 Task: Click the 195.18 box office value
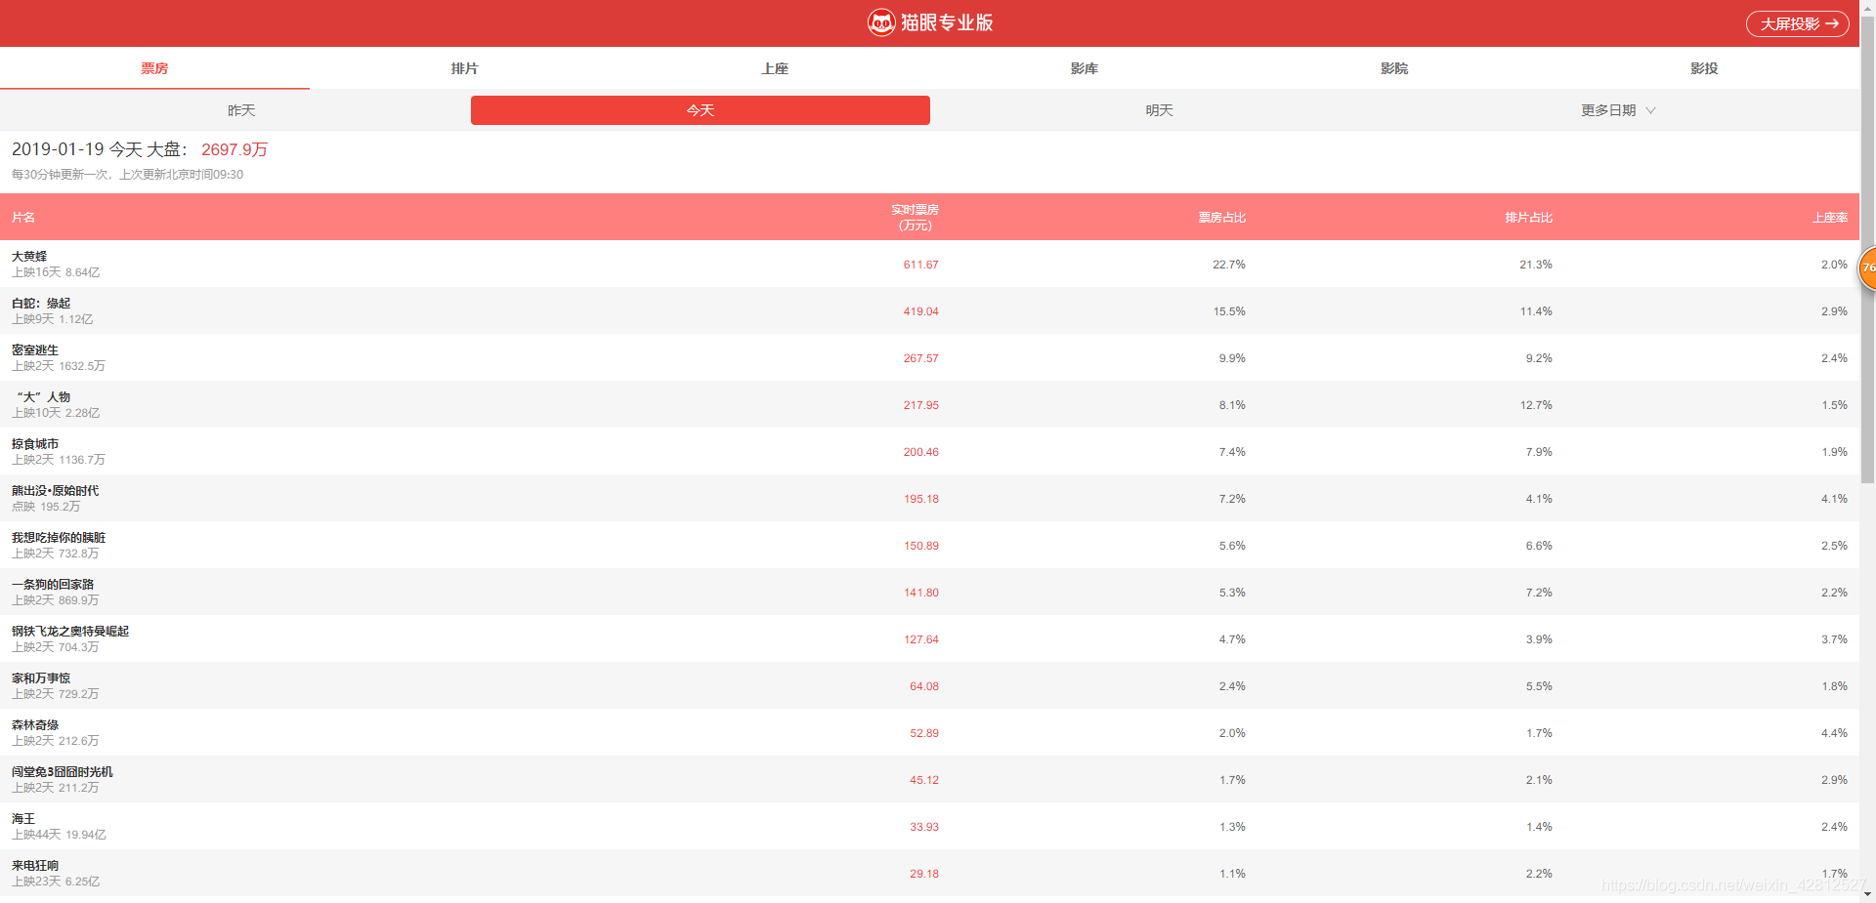pyautogui.click(x=920, y=499)
